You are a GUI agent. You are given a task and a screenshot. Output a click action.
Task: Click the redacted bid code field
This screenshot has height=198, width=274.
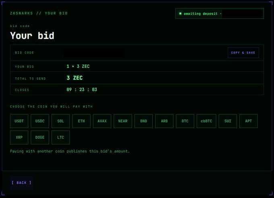tap(94, 53)
